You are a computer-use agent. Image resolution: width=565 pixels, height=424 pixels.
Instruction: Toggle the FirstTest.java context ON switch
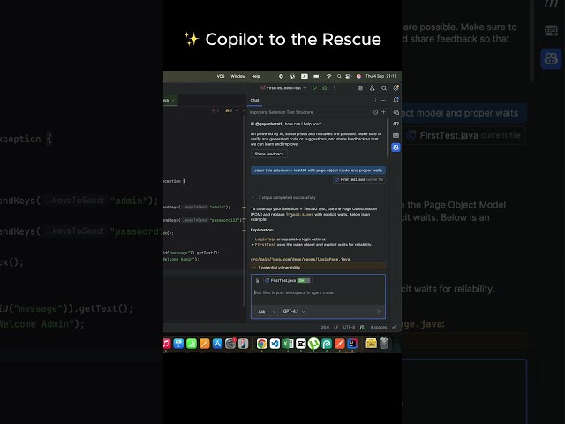pyautogui.click(x=304, y=281)
